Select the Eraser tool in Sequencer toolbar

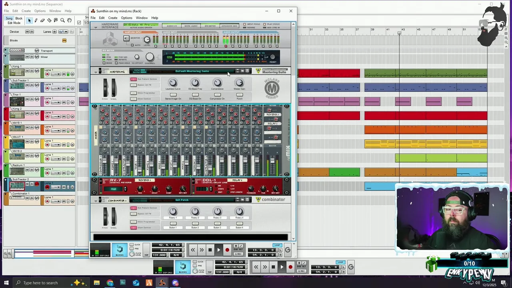tap(42, 20)
